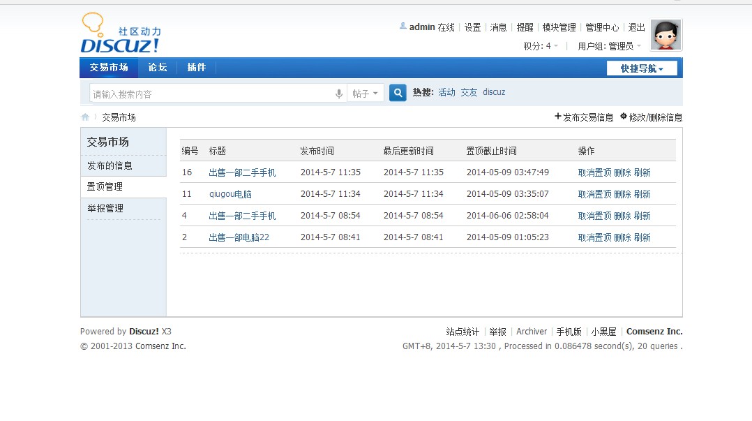Open 站点统计 in the footer
Viewport: 752px width, 421px height.
coord(461,331)
